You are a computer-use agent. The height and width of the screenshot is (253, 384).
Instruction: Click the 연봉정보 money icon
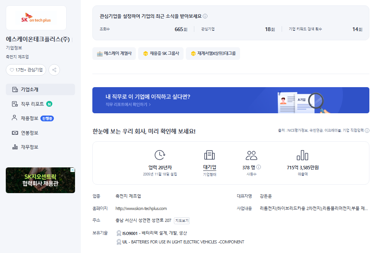point(15,133)
